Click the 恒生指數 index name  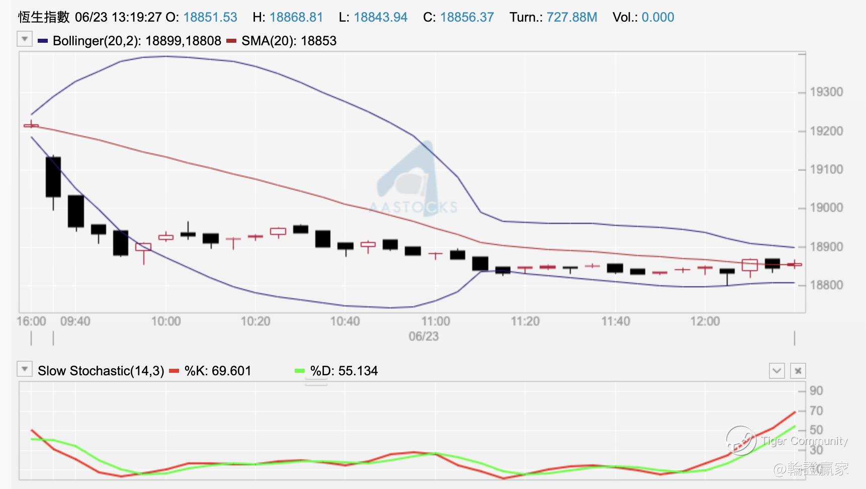pyautogui.click(x=44, y=17)
